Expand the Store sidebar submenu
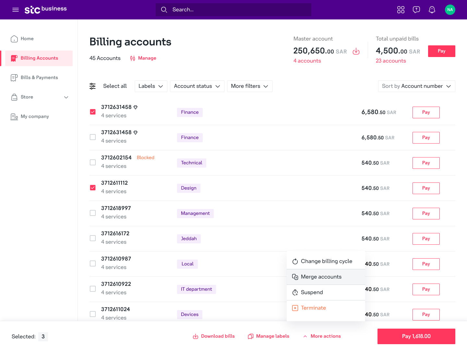 point(66,97)
